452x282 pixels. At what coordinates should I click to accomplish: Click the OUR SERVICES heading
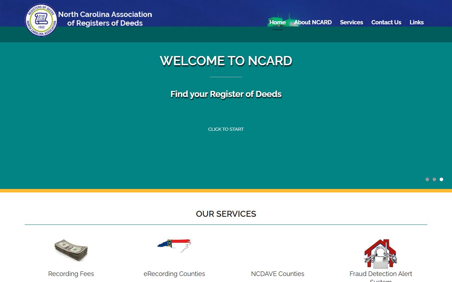[x=226, y=214]
